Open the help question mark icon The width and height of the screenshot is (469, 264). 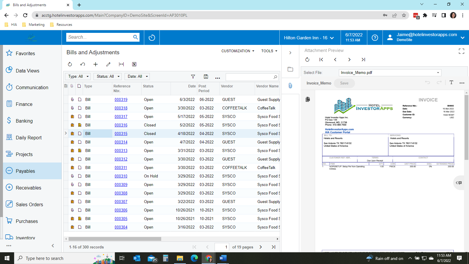(375, 38)
